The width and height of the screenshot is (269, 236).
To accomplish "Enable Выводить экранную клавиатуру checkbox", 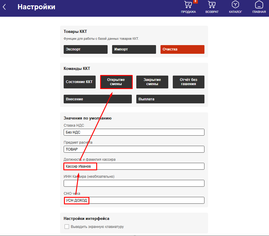I will pos(67,227).
